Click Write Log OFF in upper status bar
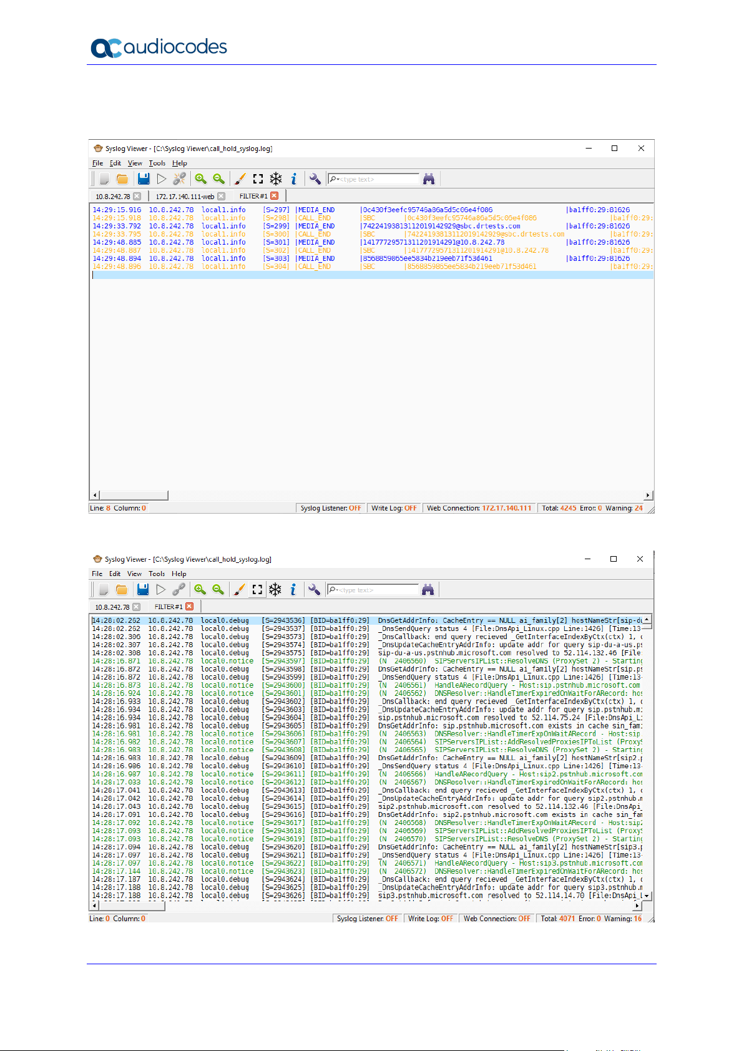The width and height of the screenshot is (744, 1051). (x=394, y=509)
